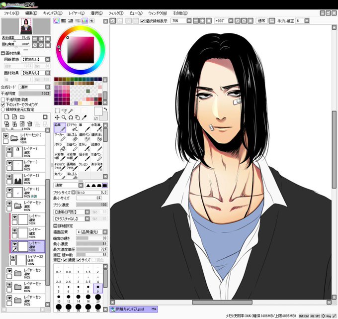Open the フィルタ(T) menu
Viewport: 338px width, 319px height.
coord(116,13)
